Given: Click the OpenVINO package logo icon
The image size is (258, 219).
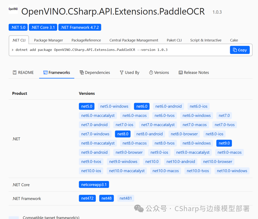Looking at the screenshot, I should pyautogui.click(x=13, y=10).
